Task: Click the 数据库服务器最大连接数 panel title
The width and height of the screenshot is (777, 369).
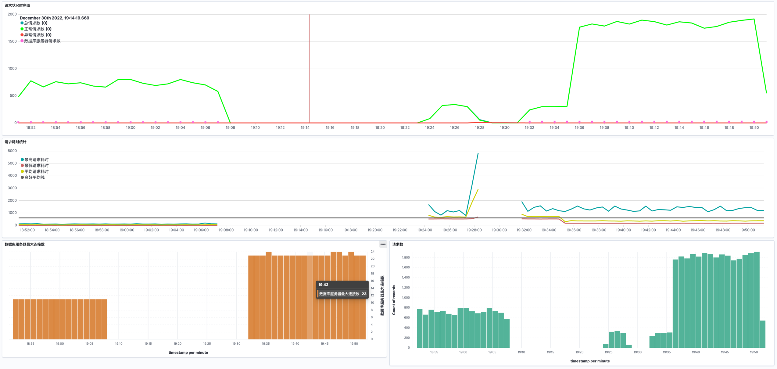Action: (25, 245)
